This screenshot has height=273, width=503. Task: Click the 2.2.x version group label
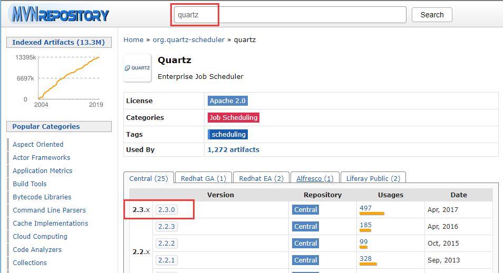pyautogui.click(x=141, y=252)
